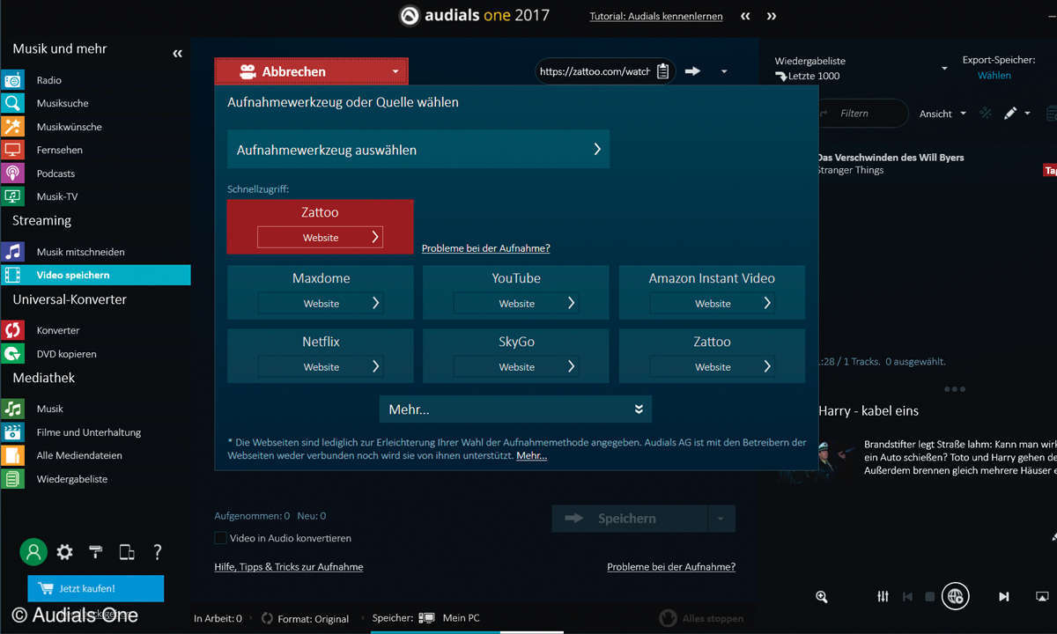Open Tutorial: Audials kennenlernen link
Viewport: 1057px width, 634px height.
tap(656, 17)
